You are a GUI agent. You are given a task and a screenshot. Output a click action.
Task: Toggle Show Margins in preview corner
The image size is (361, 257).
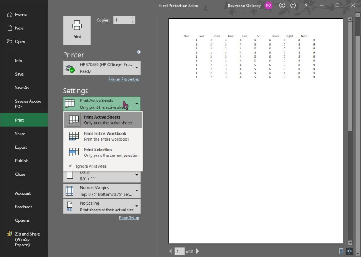tap(341, 251)
